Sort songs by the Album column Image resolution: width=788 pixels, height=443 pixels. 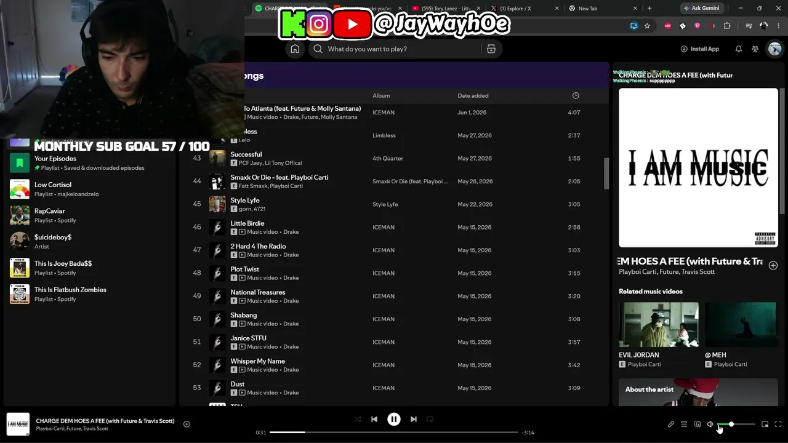click(x=381, y=96)
